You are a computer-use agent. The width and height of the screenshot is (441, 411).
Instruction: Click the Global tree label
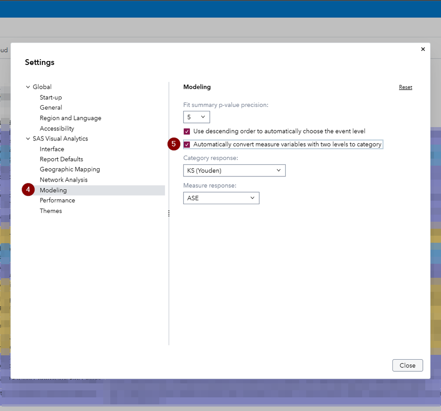point(42,87)
